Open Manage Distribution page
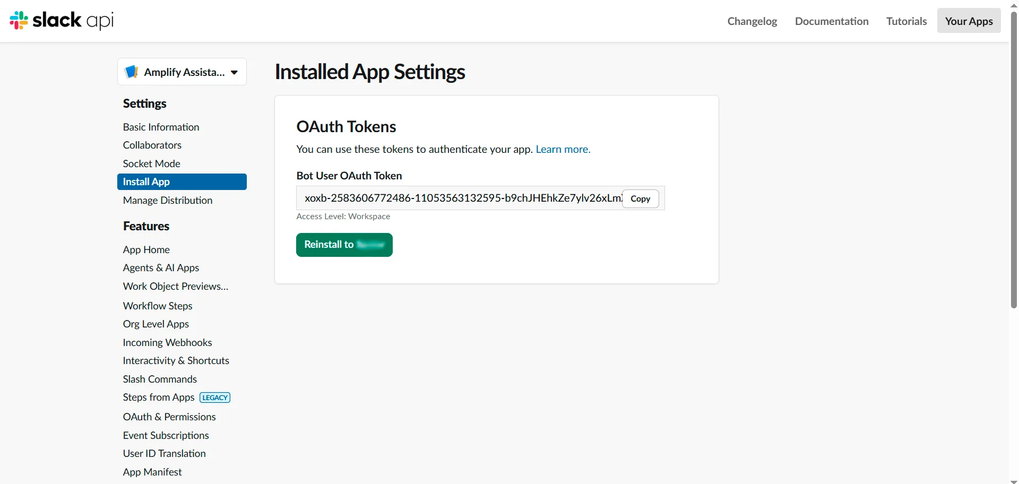The image size is (1019, 484). click(x=167, y=200)
